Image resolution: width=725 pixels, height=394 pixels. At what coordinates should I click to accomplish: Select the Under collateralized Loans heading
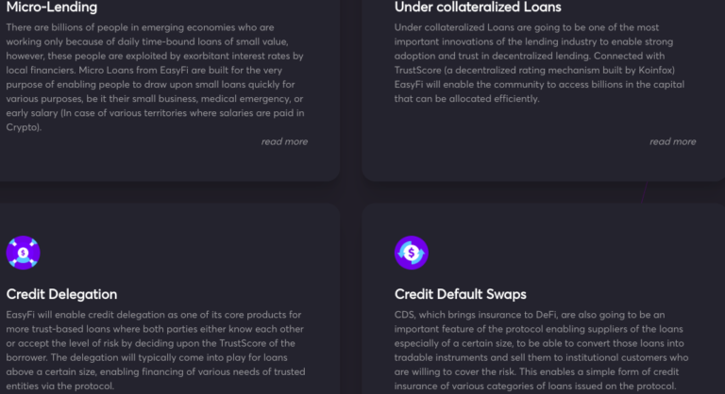pyautogui.click(x=478, y=7)
